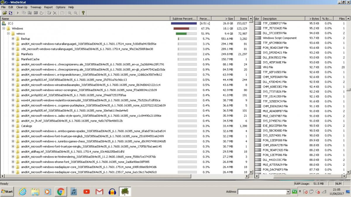351x197 pixels.
Task: Click the color swatch for TTF_CEBBEF27 File
Action: click(258, 23)
